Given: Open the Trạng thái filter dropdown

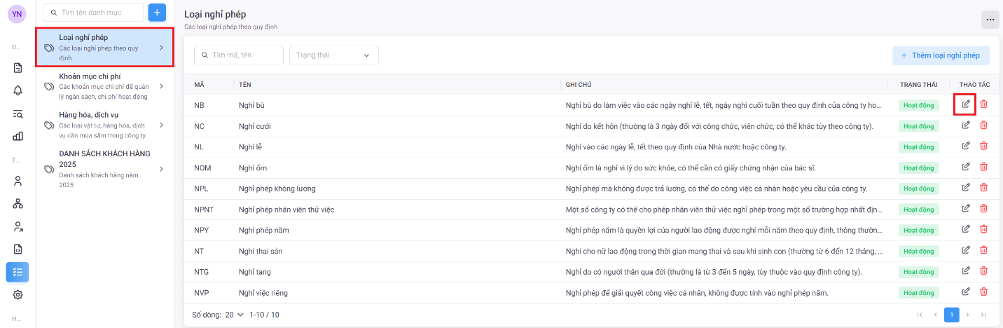Looking at the screenshot, I should [333, 55].
